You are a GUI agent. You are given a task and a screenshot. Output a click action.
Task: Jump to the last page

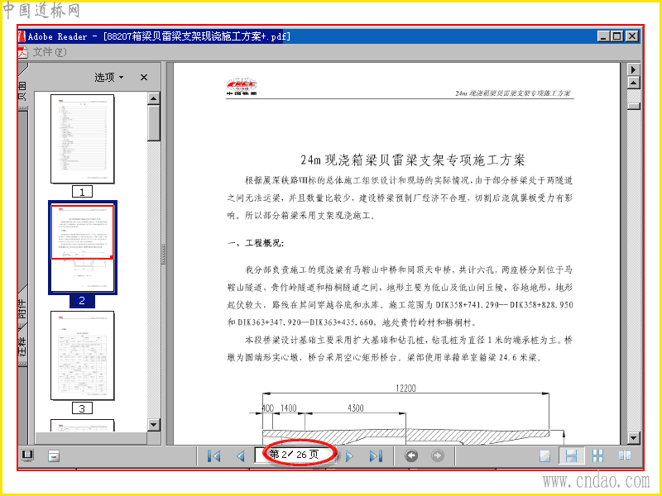376,456
